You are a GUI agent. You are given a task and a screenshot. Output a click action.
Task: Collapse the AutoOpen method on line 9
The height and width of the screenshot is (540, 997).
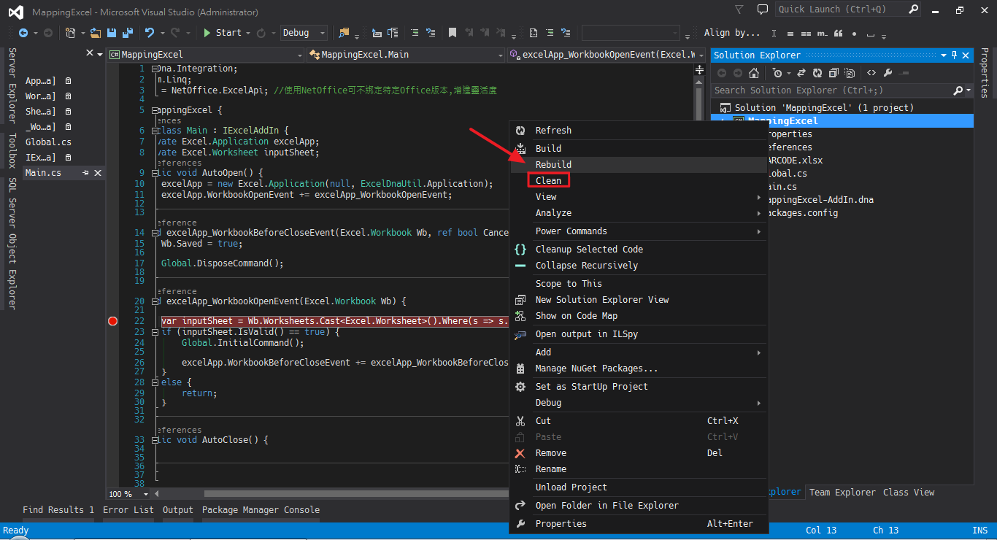click(x=155, y=173)
